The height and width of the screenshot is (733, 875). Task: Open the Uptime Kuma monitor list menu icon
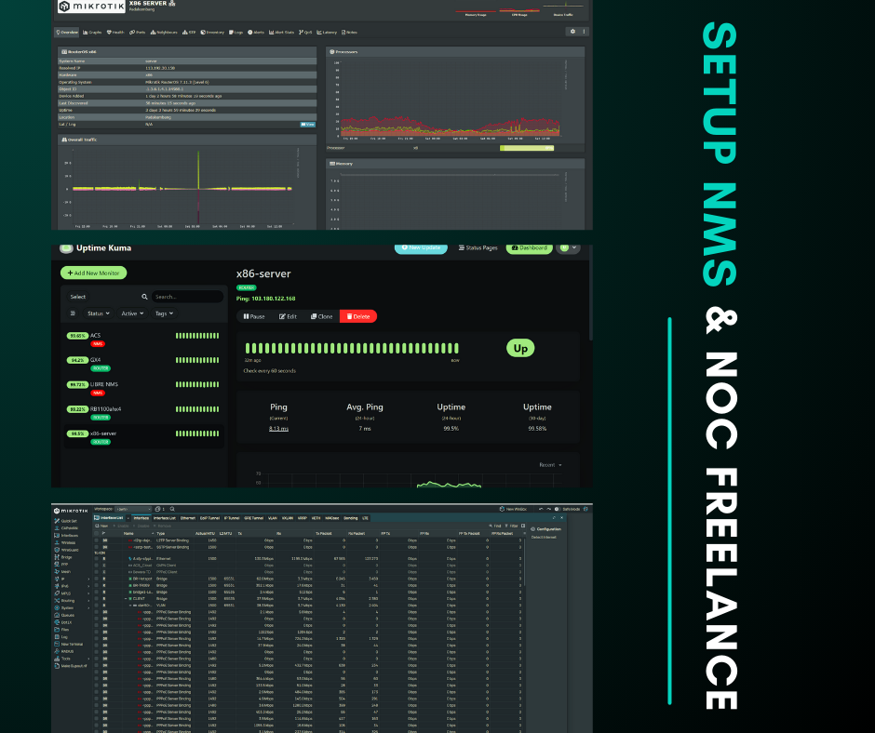click(74, 314)
